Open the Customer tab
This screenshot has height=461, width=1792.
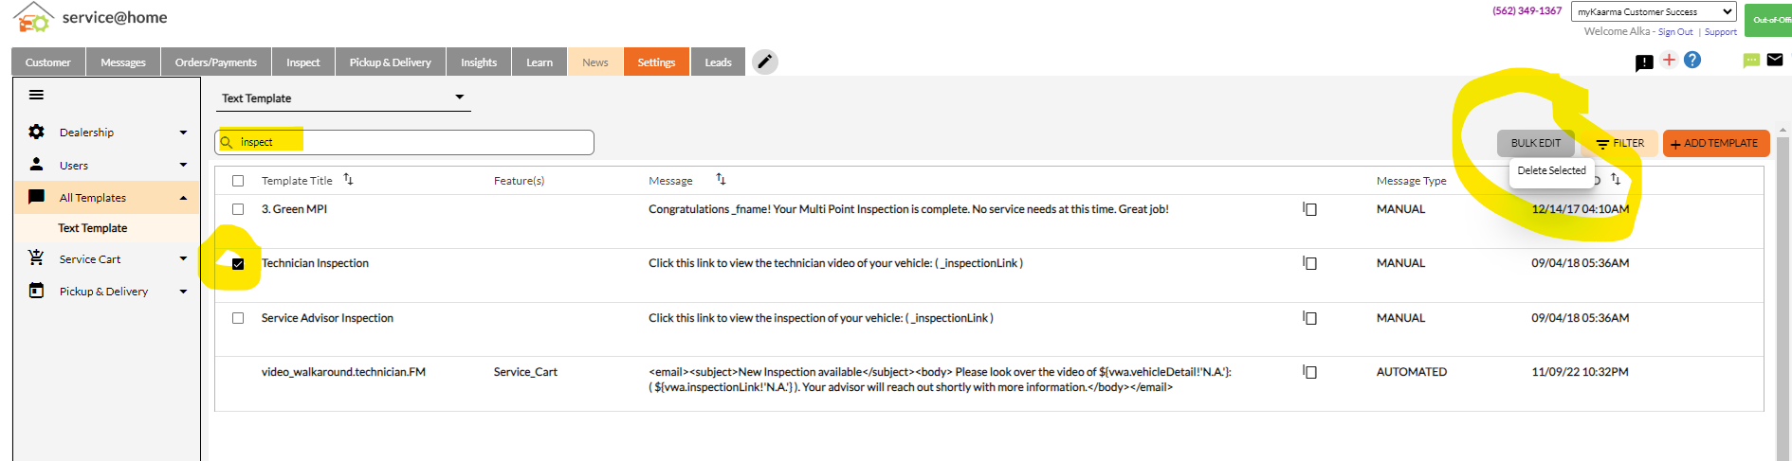48,62
